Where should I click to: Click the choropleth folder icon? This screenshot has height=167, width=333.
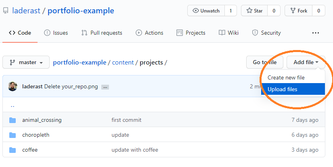point(13,135)
